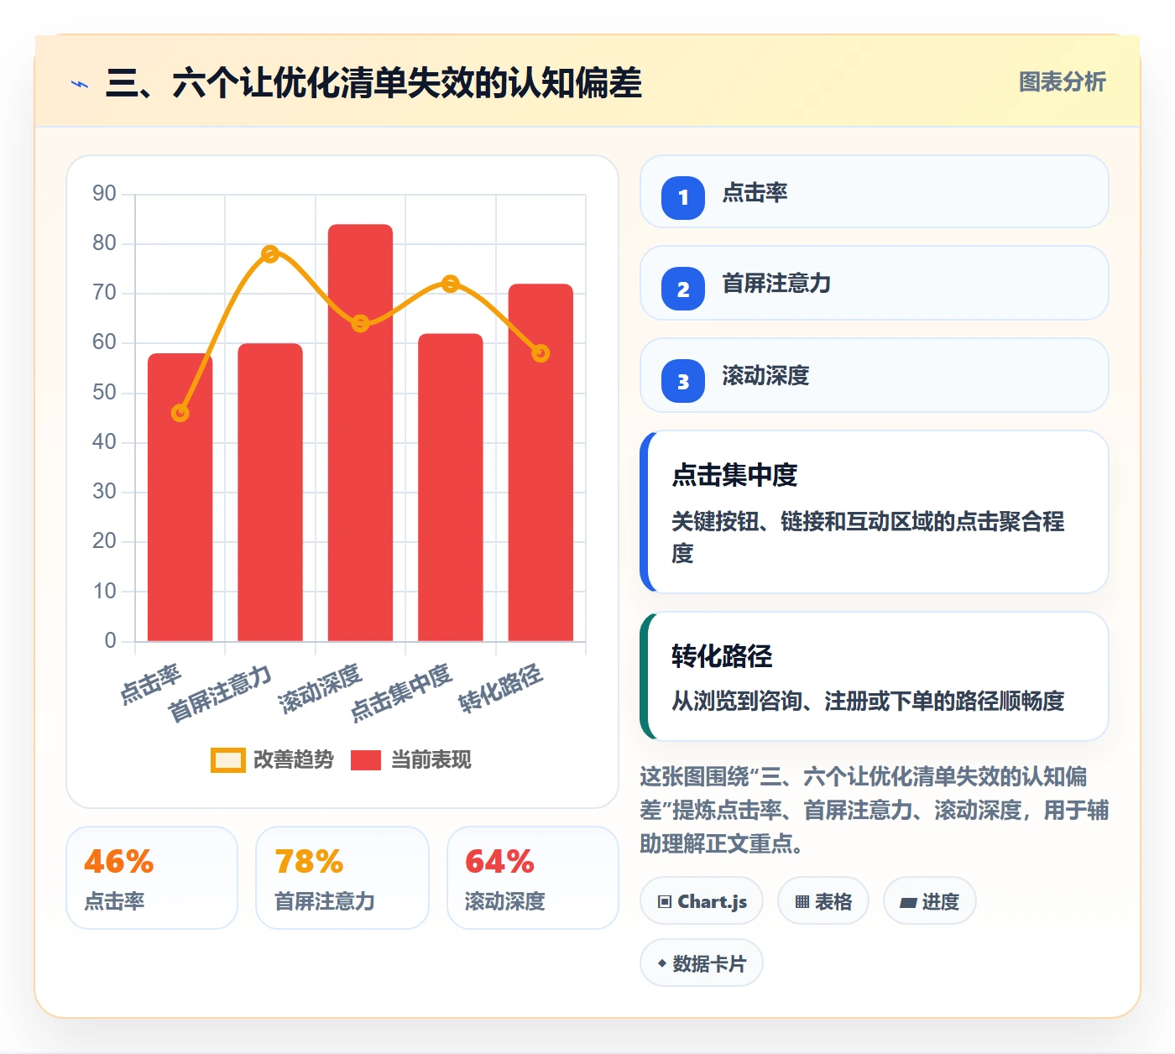Screen dimensions: 1175x1054
Task: Click the trend line point above 首屏注意力
Action: (x=270, y=253)
